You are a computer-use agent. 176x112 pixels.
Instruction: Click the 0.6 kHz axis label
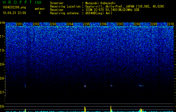[x=3, y=106]
